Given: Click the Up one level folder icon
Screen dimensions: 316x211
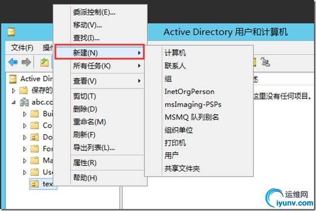Looking at the screenshot, I should pos(44,62).
